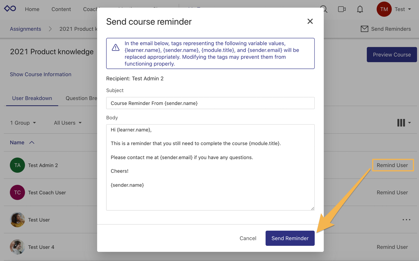Click the Show Course Information link
The image size is (419, 261).
40,74
